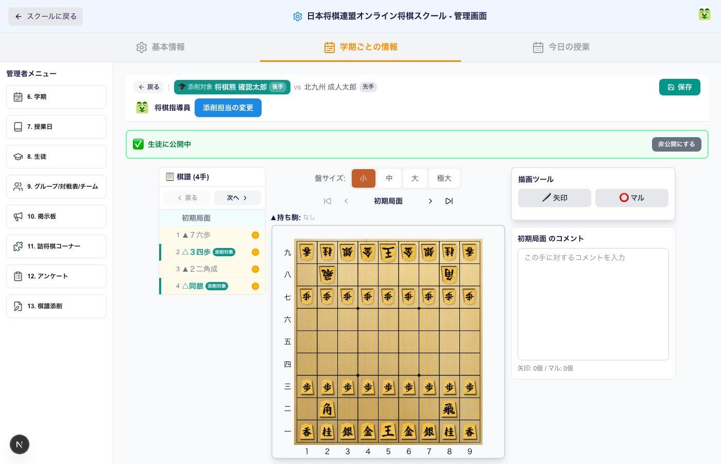
Task: Step back one move with left chevron
Action: click(346, 201)
